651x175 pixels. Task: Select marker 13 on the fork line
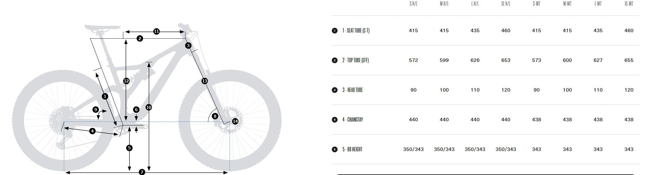click(x=205, y=81)
